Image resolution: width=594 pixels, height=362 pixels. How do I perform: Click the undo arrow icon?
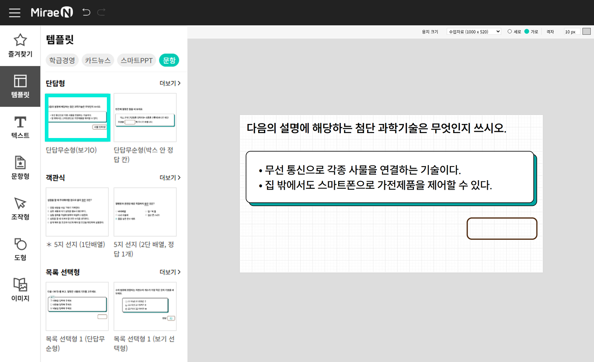point(86,13)
